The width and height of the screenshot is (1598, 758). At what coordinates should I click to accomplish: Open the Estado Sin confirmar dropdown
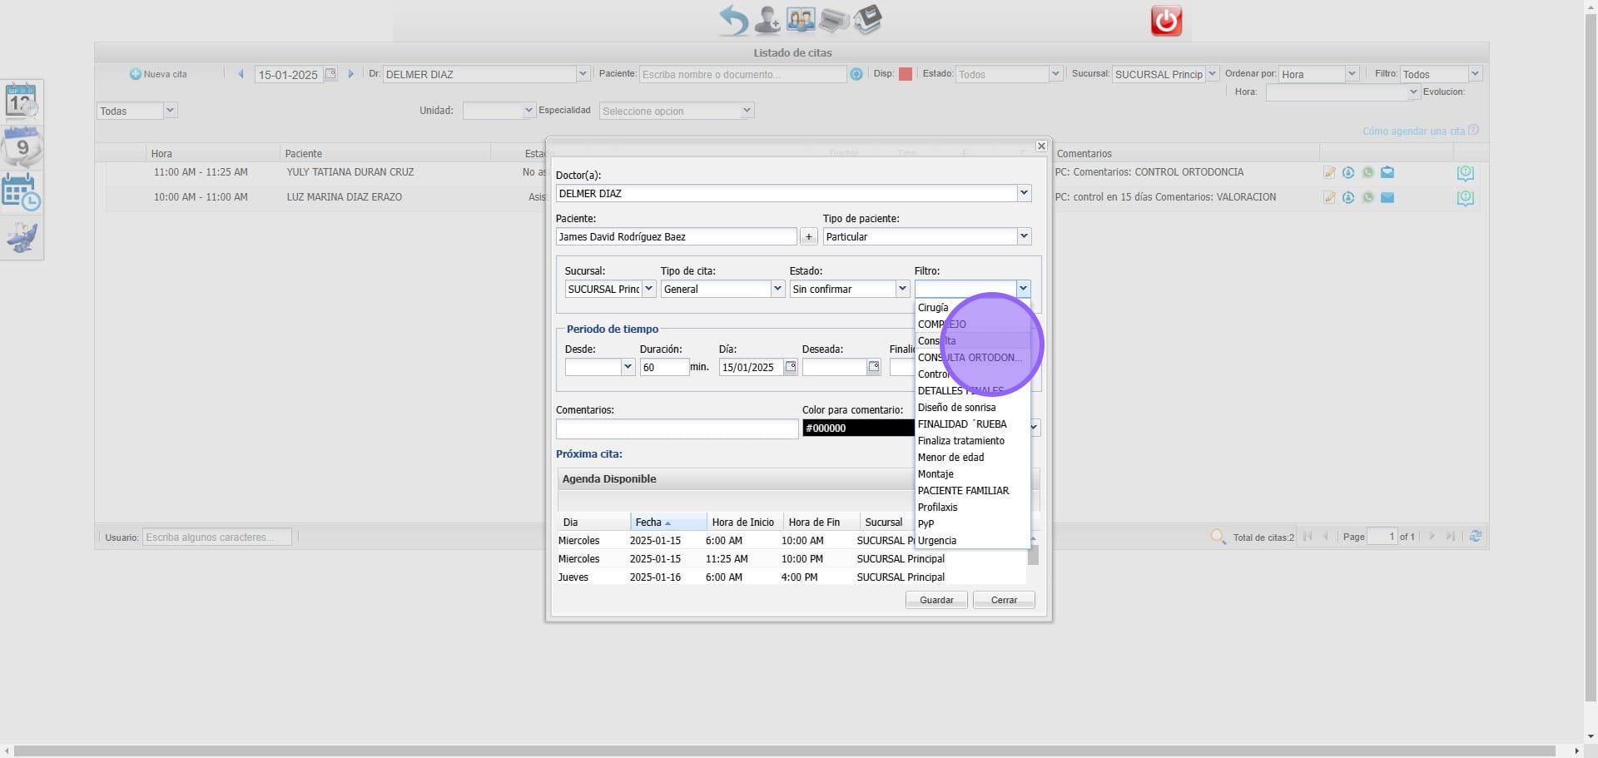pos(901,289)
